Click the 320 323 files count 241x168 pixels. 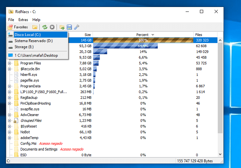[202, 40]
